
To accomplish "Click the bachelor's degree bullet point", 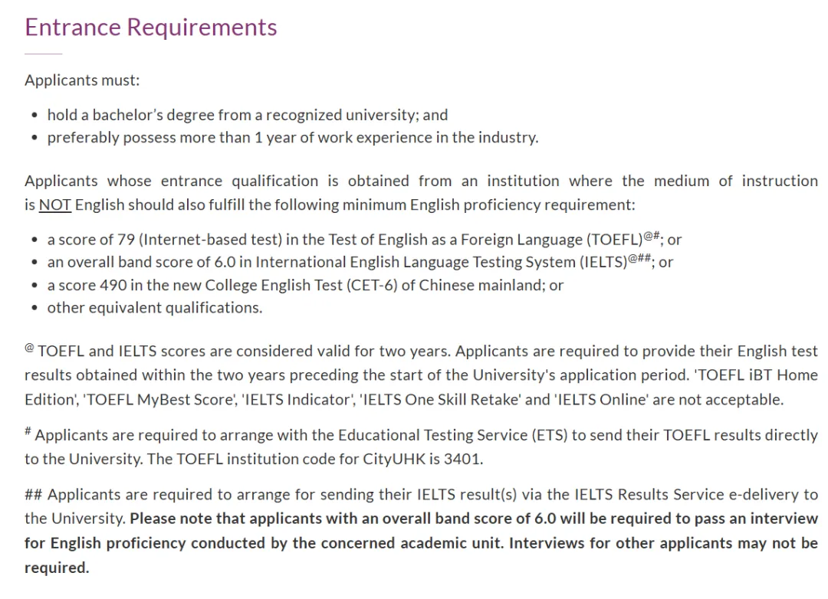I will pos(247,115).
